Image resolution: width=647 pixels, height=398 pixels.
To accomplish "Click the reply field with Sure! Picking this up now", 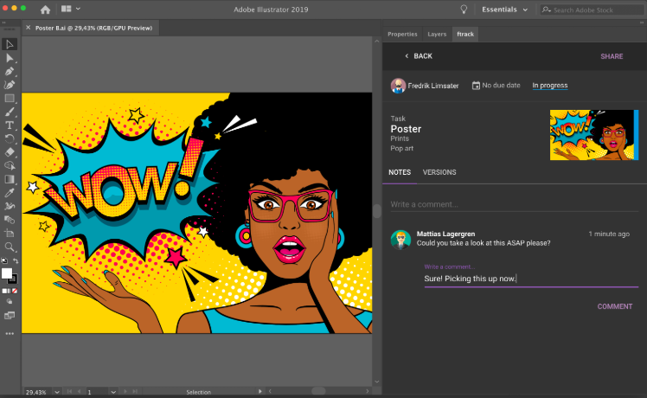I will [x=531, y=279].
